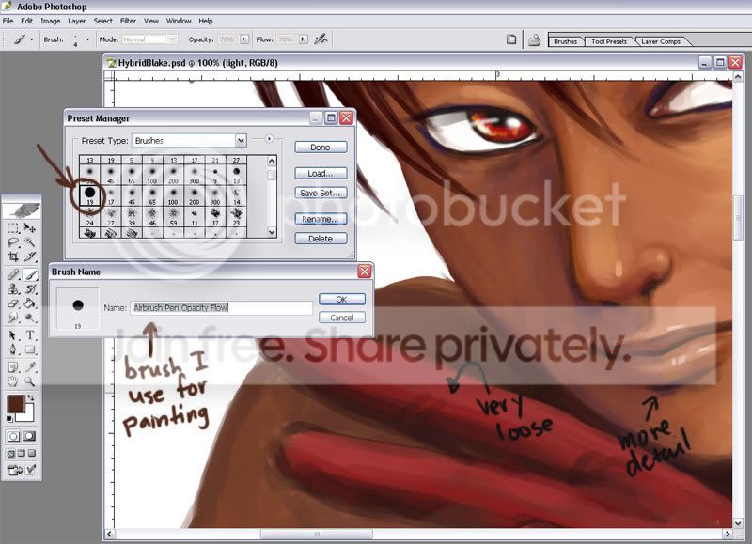Select the History Brush tool
The image size is (752, 544).
(30, 289)
